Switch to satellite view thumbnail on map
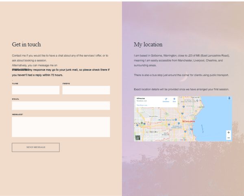 pyautogui.click(x=138, y=138)
